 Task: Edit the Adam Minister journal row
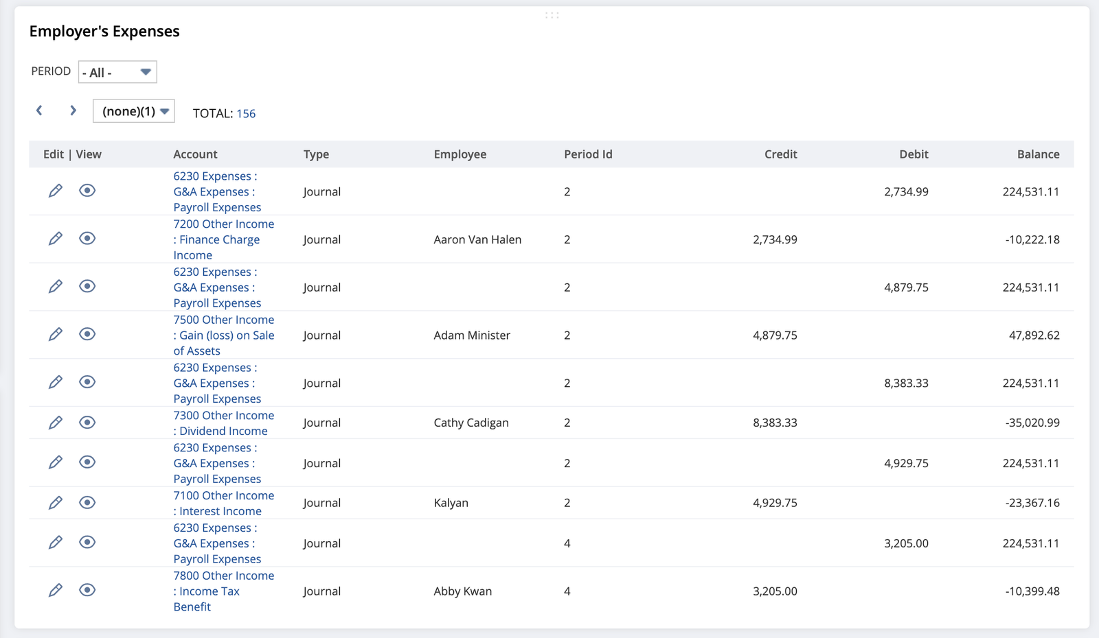(56, 334)
